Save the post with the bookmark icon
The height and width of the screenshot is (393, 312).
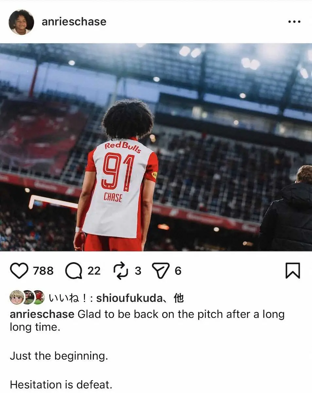click(x=293, y=271)
